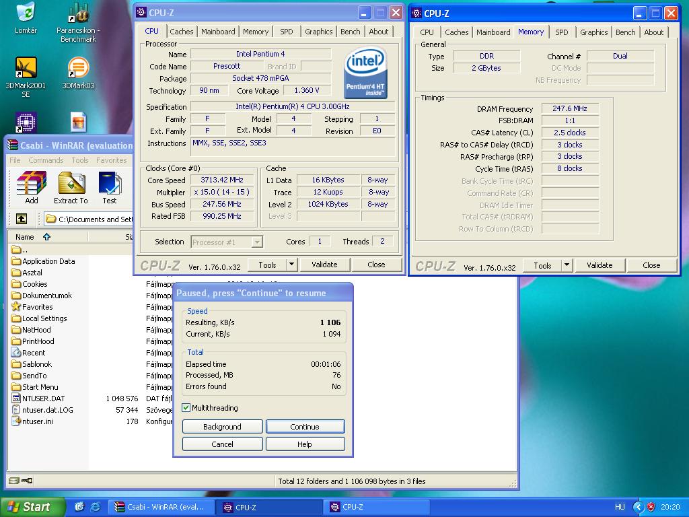Select the PrintHood folder

point(32,341)
